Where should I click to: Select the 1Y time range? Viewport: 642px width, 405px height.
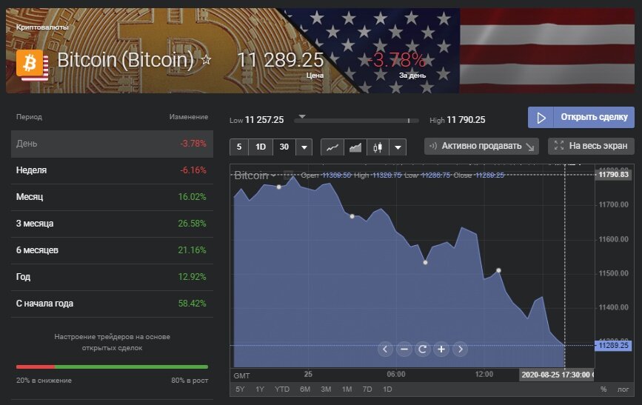pos(260,389)
